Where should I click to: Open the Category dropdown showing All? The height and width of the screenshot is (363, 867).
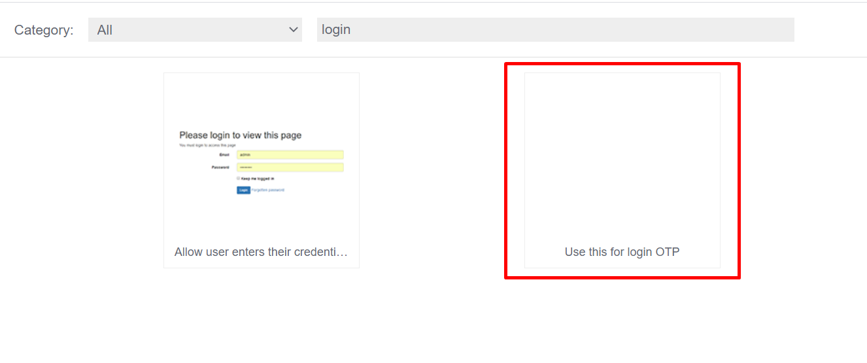click(x=195, y=30)
